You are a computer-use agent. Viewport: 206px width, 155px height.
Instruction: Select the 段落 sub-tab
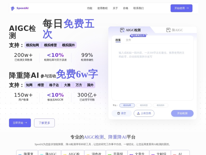[x=118, y=40]
